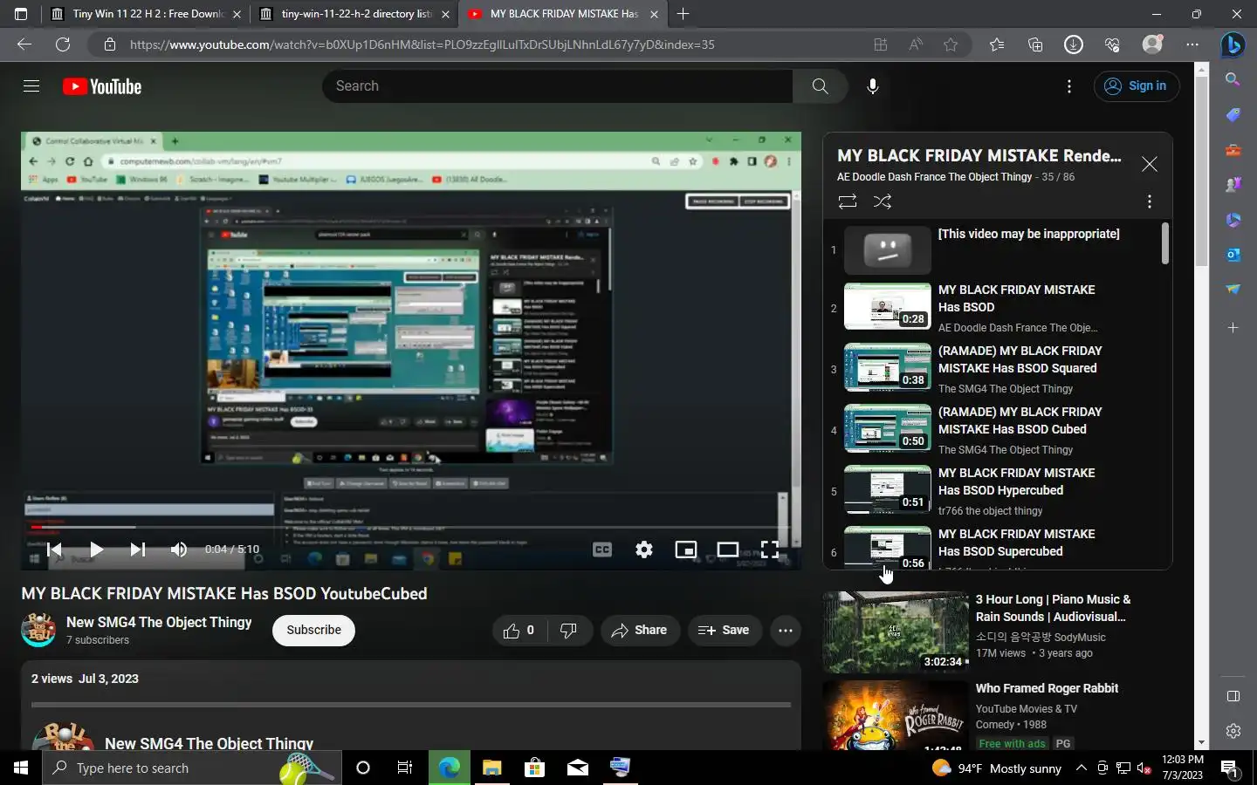
Task: Open Edge Settings and more menu
Action: pos(1192,44)
